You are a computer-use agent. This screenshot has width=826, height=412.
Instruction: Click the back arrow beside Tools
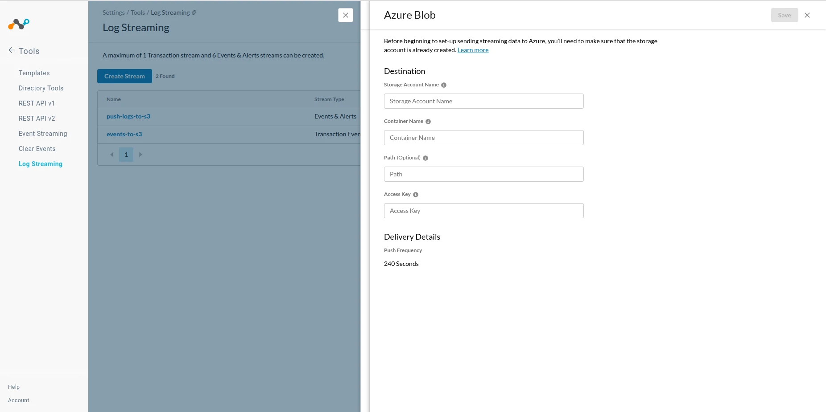pos(12,50)
